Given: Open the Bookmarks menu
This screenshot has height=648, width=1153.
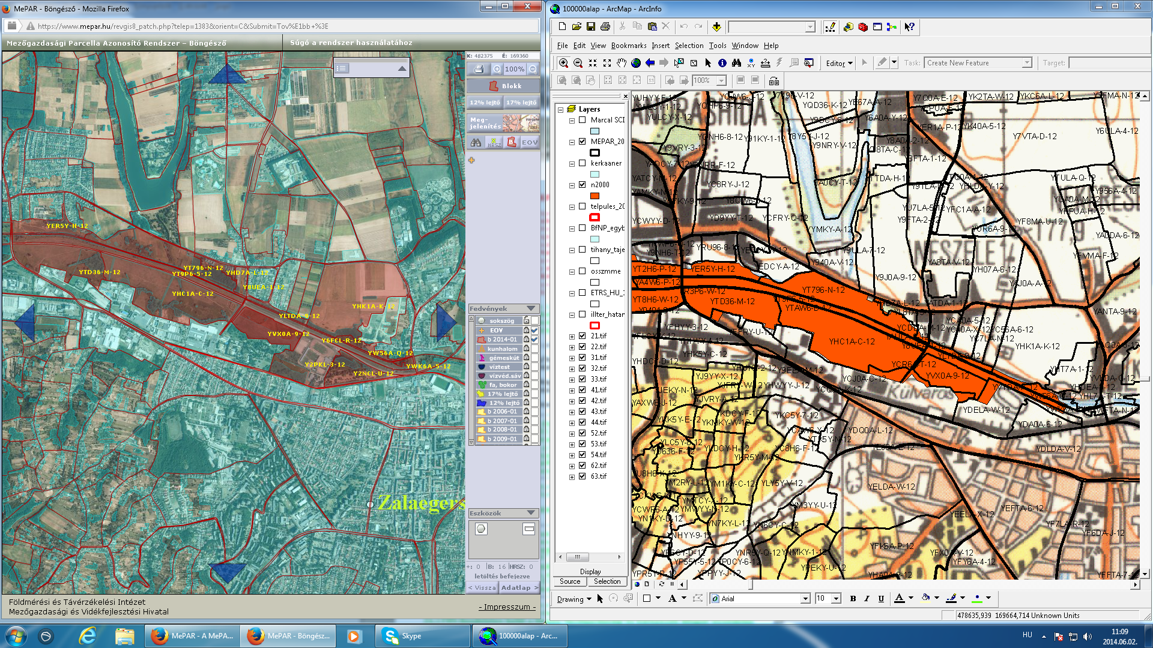Looking at the screenshot, I should (x=629, y=46).
